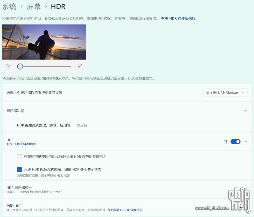Click breadcrumb arrow between 屏幕 and HDR
Screen dimensions: 254x217
[46, 6]
